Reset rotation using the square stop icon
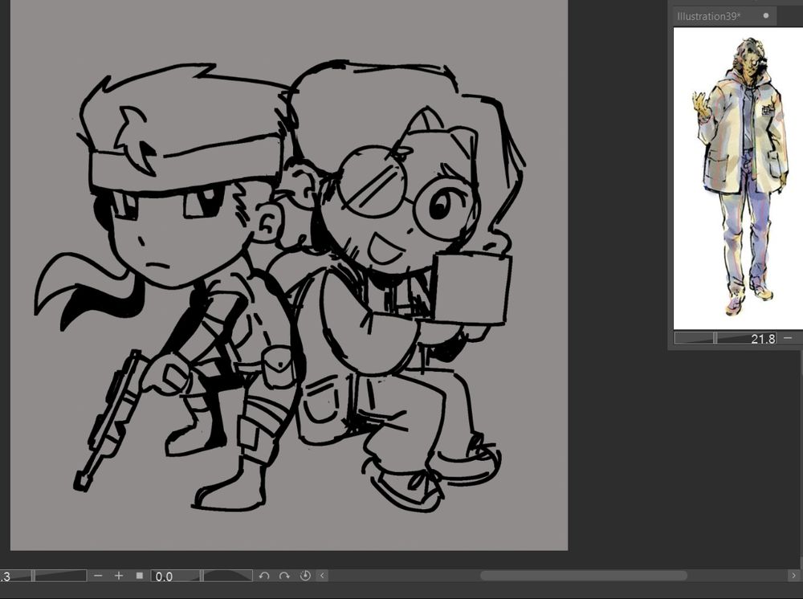Screen dimensions: 803x599 tap(139, 576)
